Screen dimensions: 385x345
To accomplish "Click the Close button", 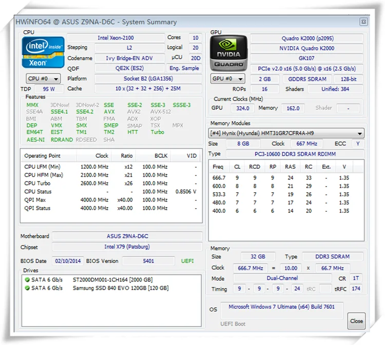I will (356, 321).
